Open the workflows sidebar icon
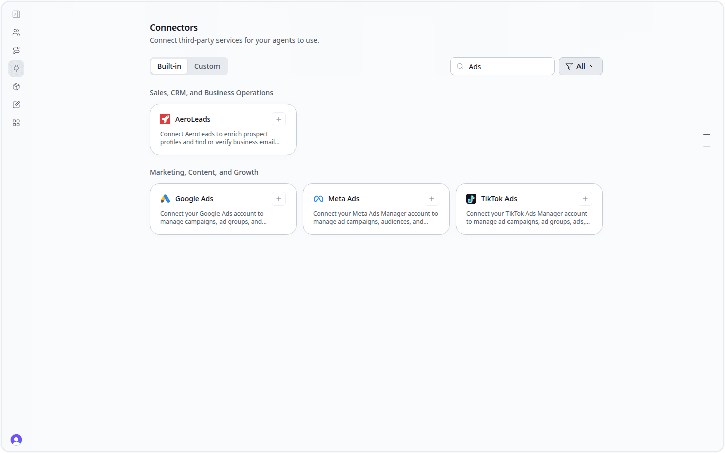This screenshot has width=725, height=453. click(x=16, y=50)
